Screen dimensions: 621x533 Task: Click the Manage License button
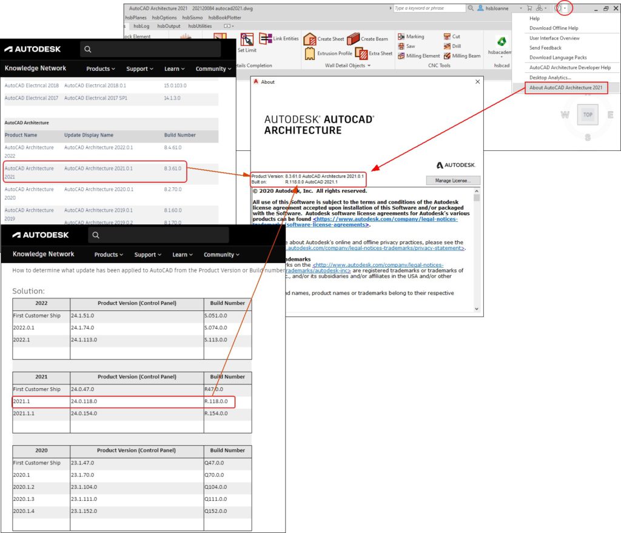pyautogui.click(x=453, y=181)
